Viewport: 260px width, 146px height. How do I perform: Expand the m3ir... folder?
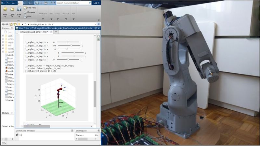3,39
